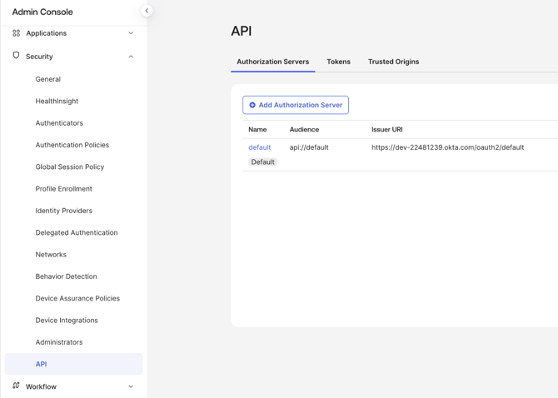
Task: Collapse the Security section chevron
Action: tap(131, 57)
